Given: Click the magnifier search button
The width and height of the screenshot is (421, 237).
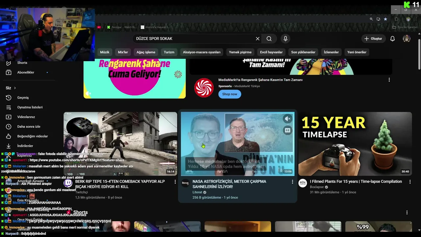Looking at the screenshot, I should (269, 39).
